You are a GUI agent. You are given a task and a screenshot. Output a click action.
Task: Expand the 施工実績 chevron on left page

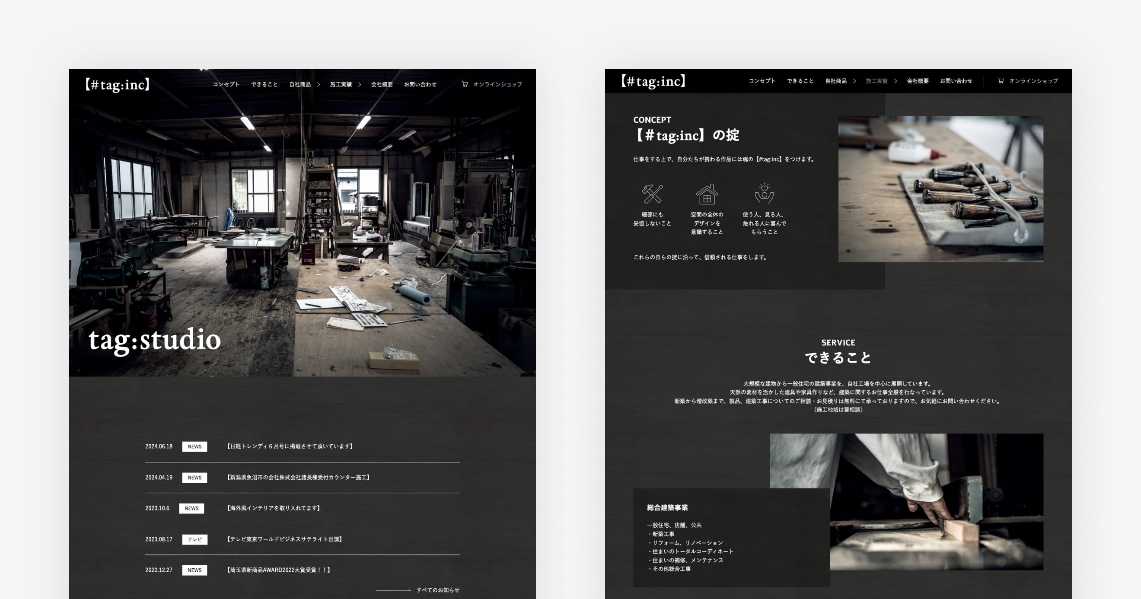click(x=360, y=84)
